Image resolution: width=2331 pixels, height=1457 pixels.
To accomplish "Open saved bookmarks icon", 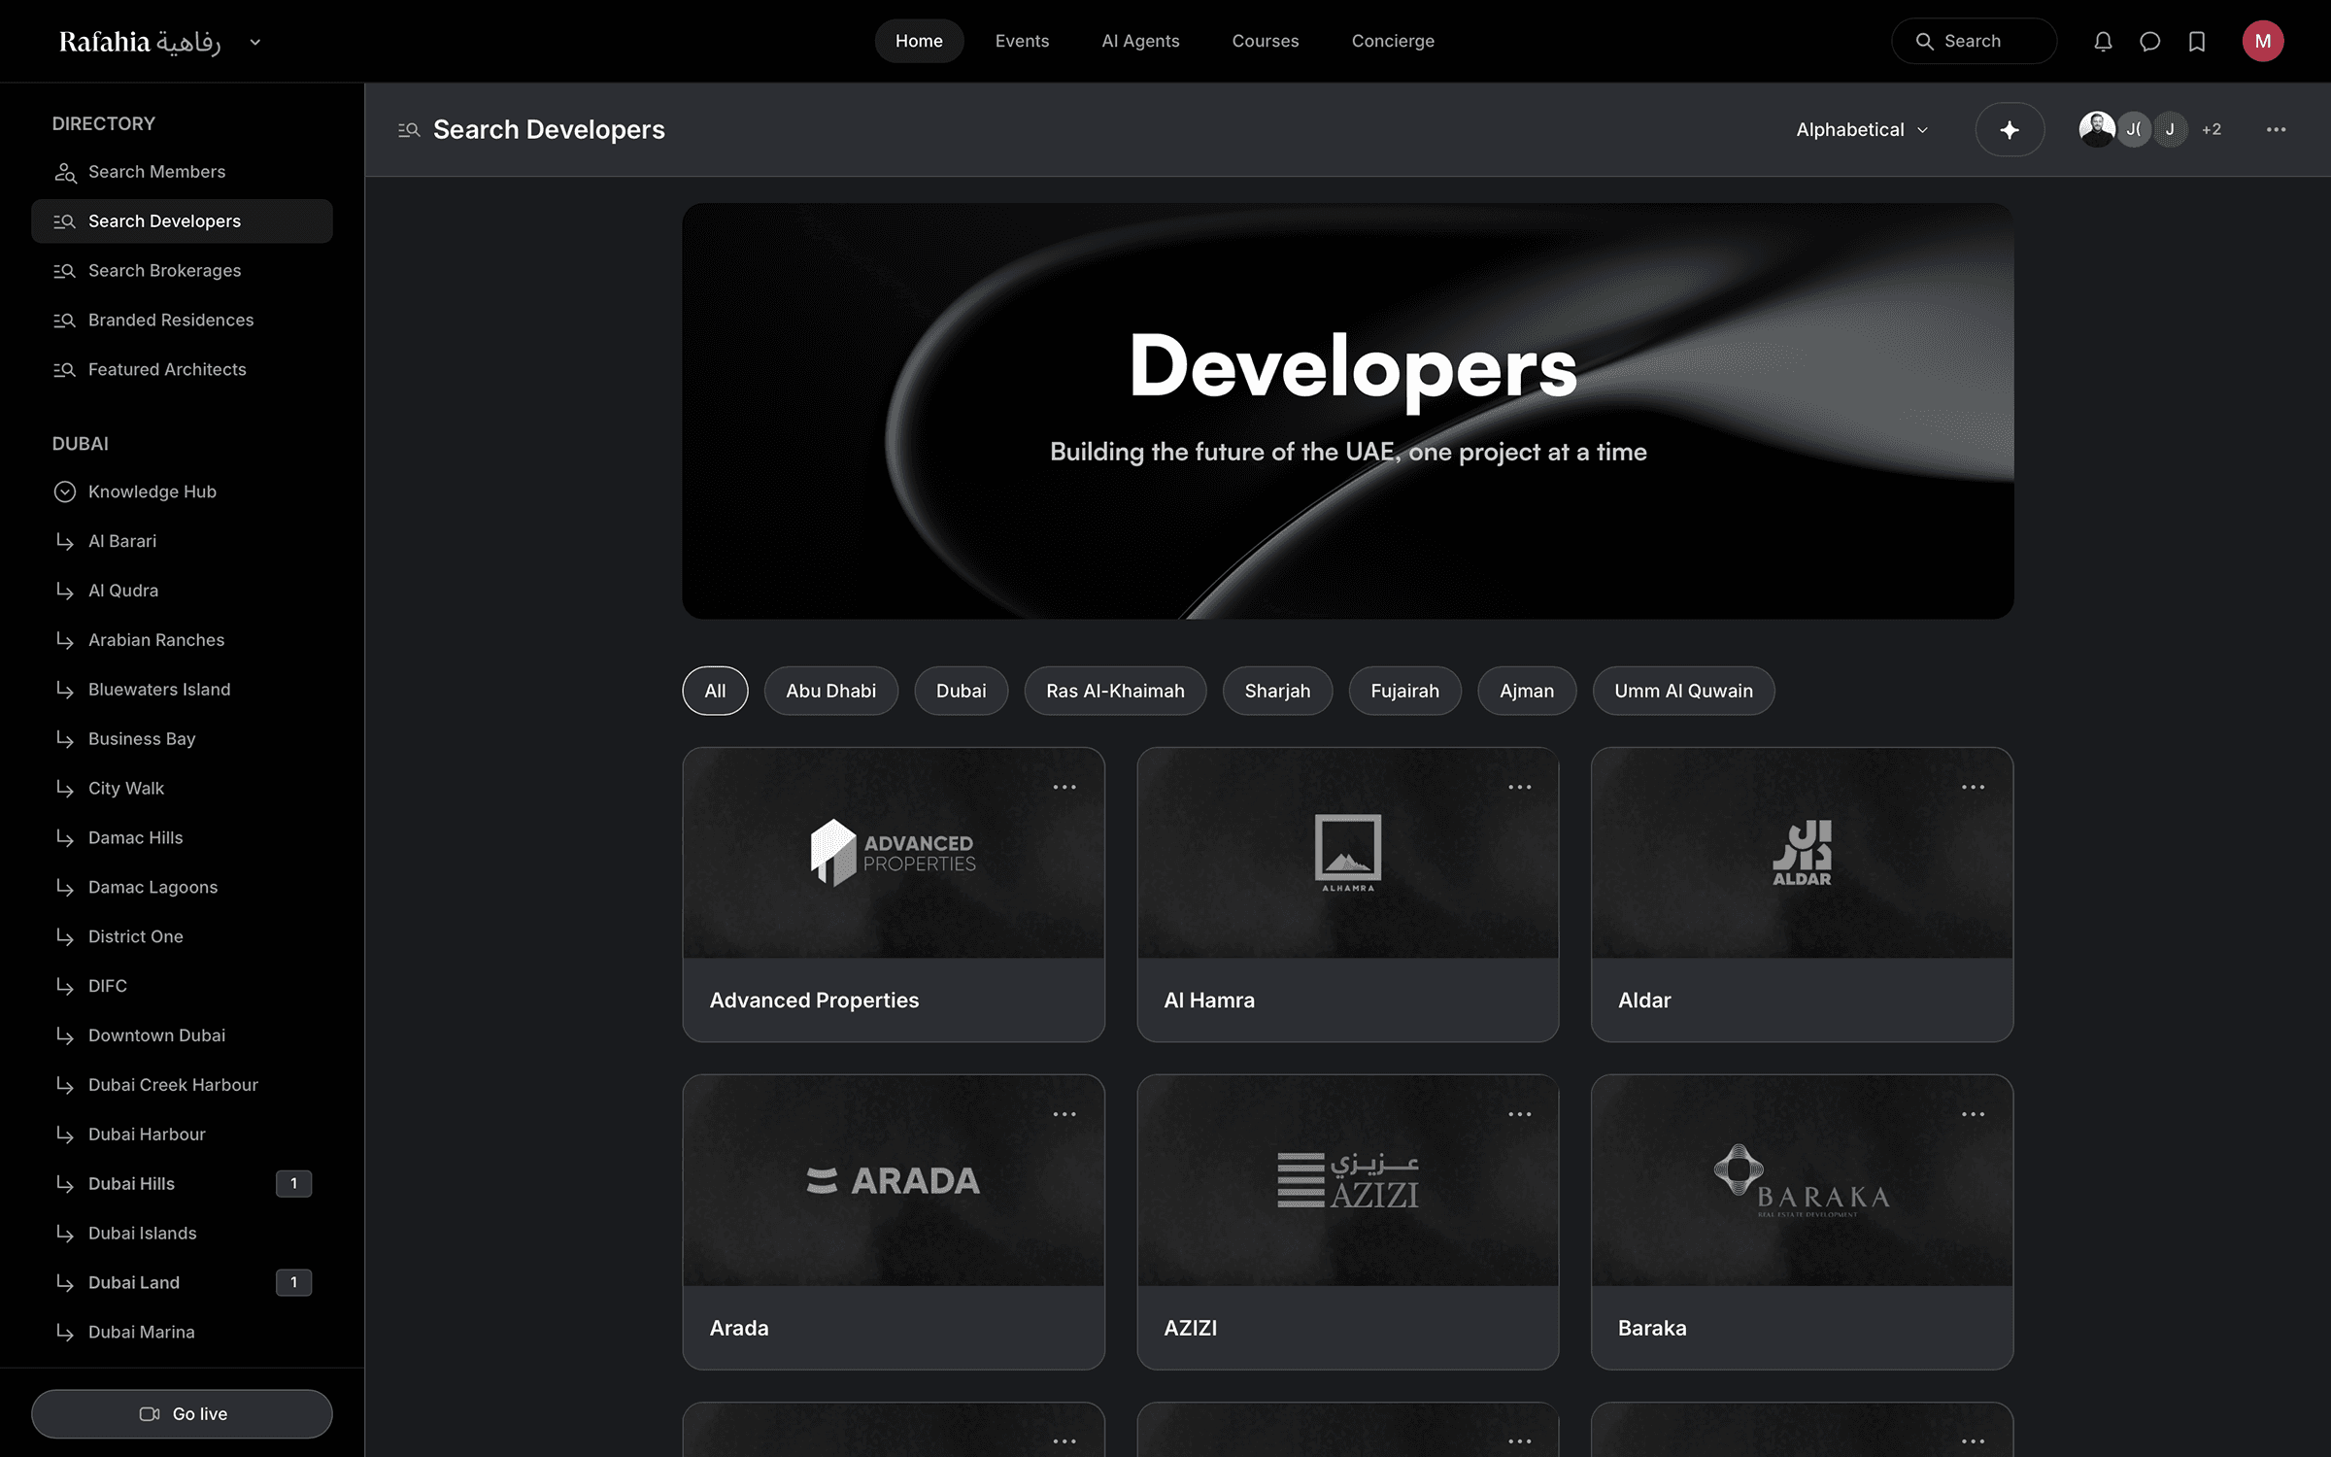I will 2197,41.
